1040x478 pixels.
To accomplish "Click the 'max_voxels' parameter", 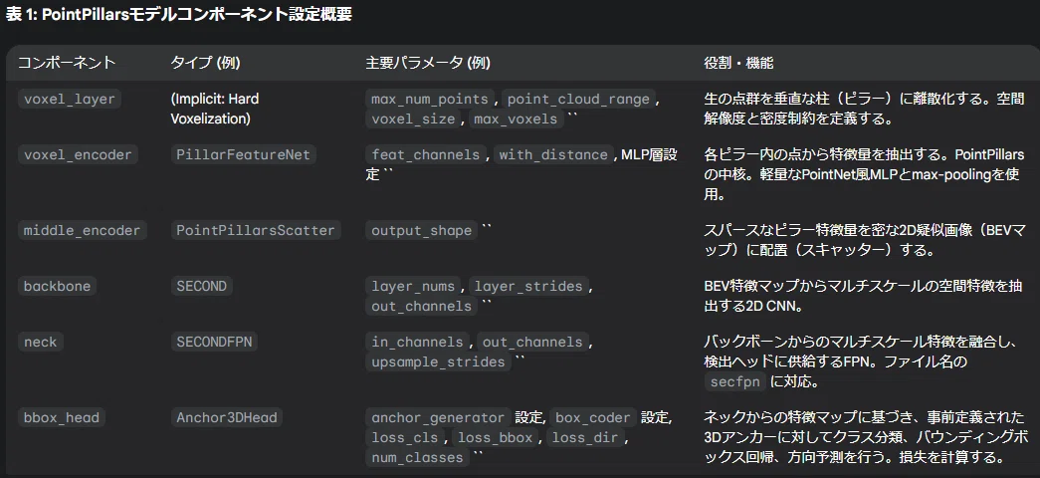I will point(517,119).
